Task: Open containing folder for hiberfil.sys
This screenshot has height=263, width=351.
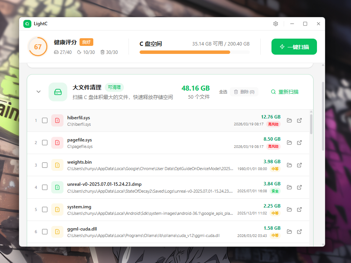Action: [x=289, y=120]
